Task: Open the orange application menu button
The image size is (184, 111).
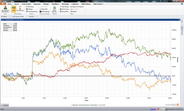Action: (x=3, y=4)
